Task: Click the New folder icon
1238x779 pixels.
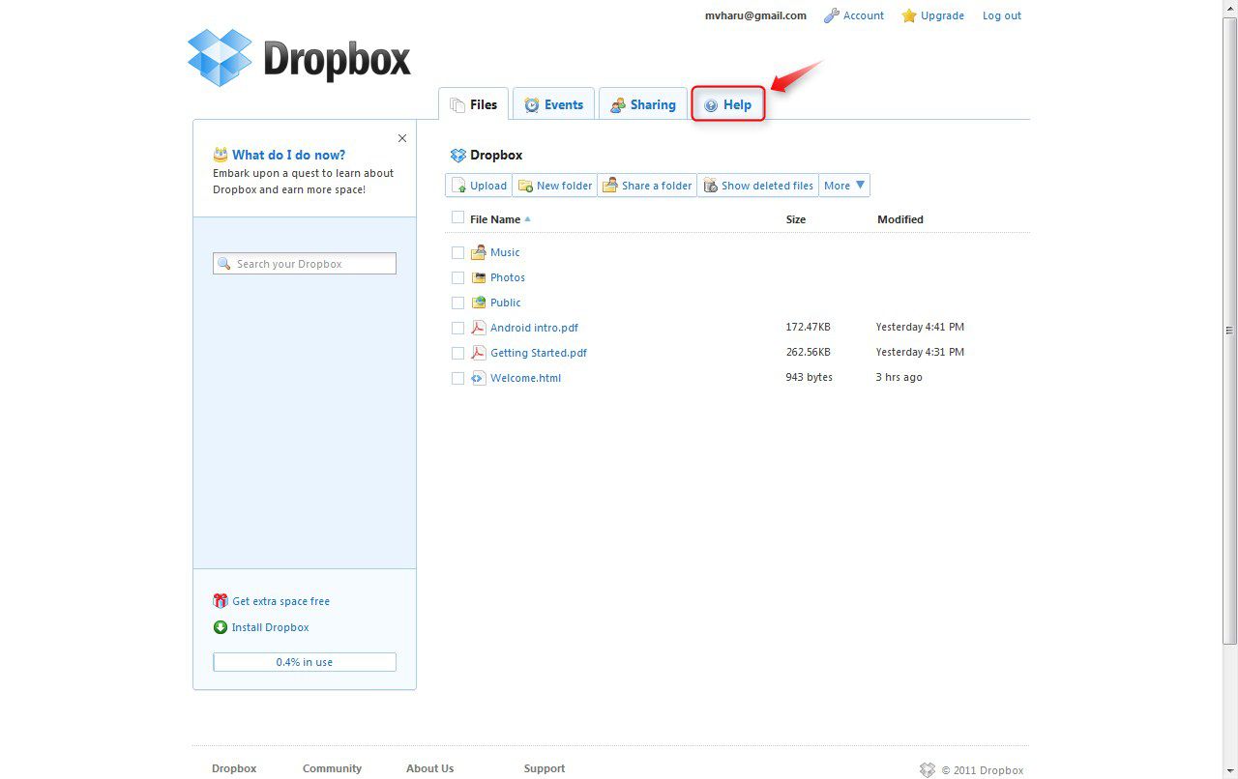Action: (525, 186)
